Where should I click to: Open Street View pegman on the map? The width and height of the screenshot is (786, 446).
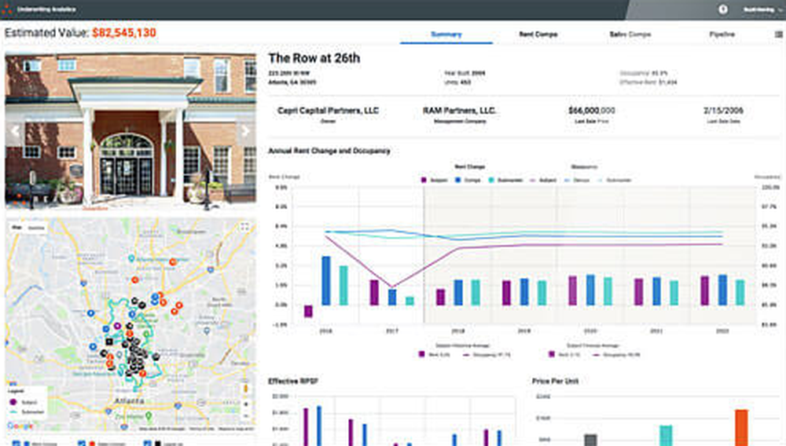(x=245, y=389)
